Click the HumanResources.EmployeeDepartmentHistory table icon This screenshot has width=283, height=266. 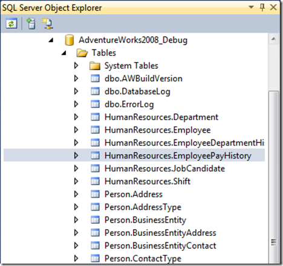[x=95, y=143]
